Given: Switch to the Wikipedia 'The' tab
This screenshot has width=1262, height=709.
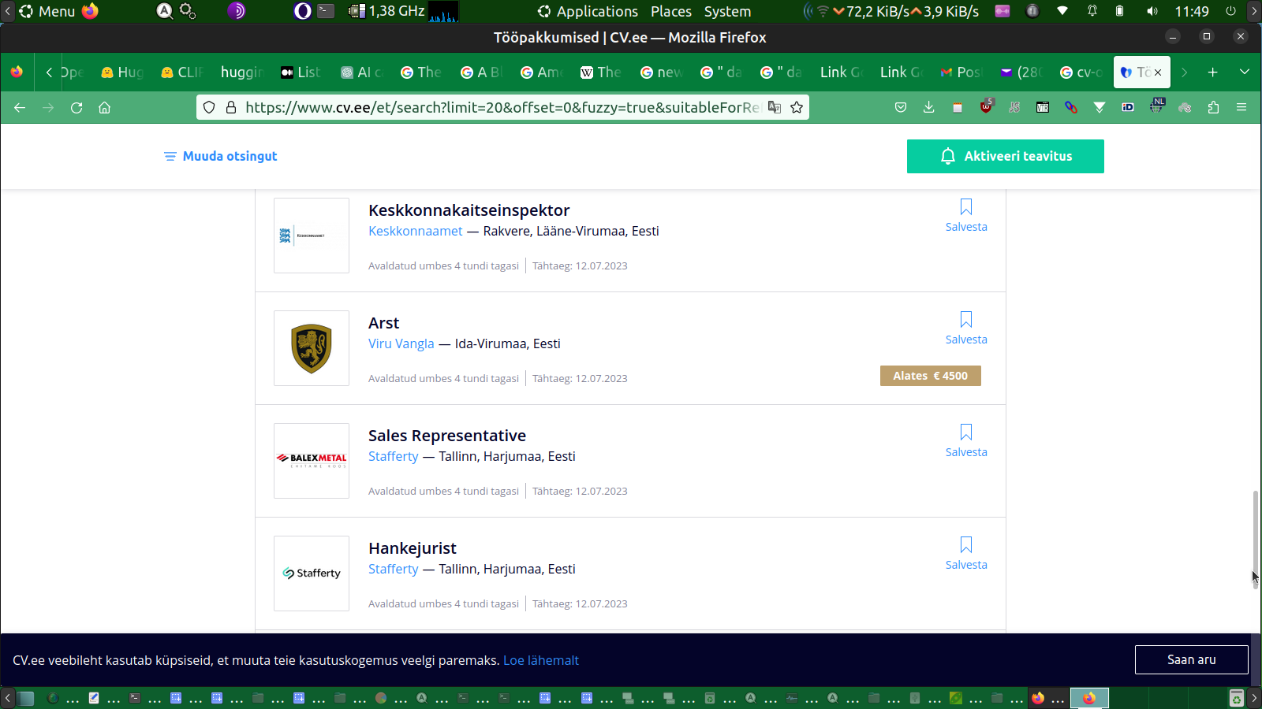Looking at the screenshot, I should point(601,72).
